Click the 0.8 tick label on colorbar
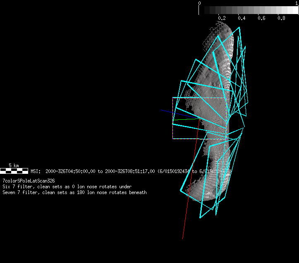 tap(281, 18)
